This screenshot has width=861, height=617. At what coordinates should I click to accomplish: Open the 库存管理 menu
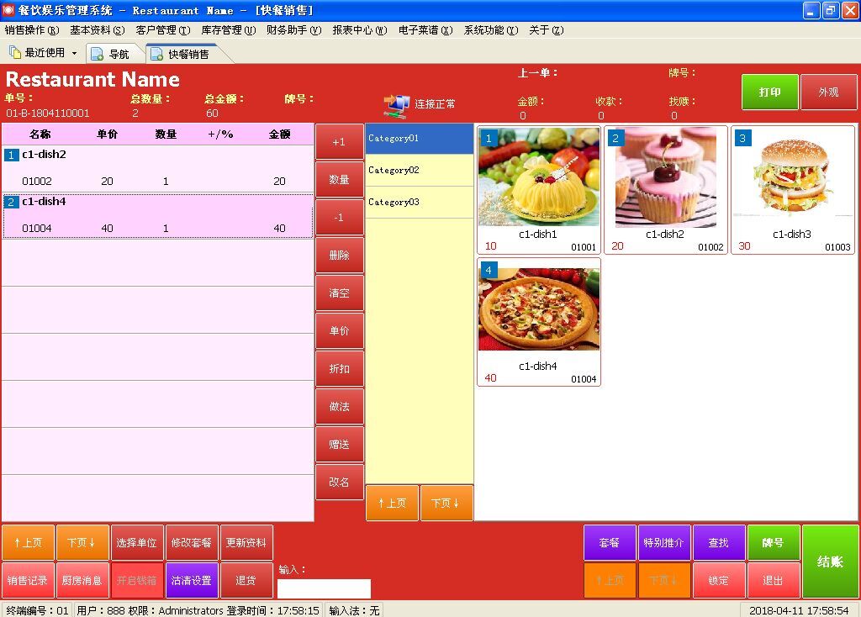coord(227,30)
